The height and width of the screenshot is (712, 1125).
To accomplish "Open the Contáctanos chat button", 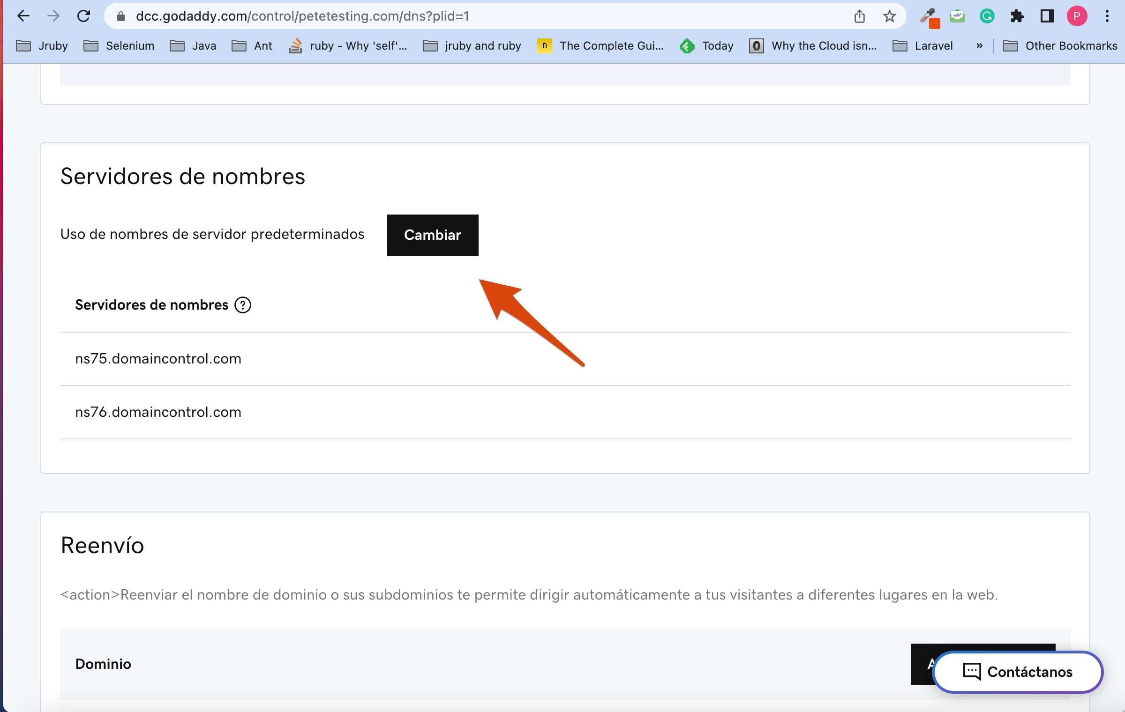I will coord(1018,672).
